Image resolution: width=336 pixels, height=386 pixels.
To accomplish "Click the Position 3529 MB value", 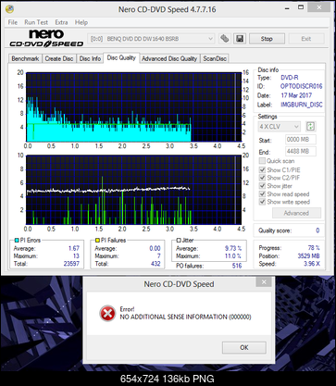I will pyautogui.click(x=309, y=255).
